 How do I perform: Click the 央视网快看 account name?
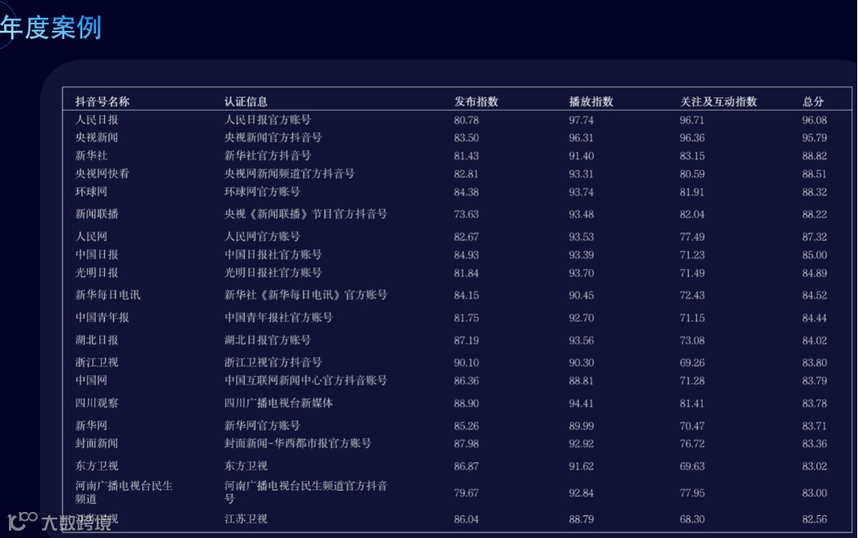click(102, 174)
